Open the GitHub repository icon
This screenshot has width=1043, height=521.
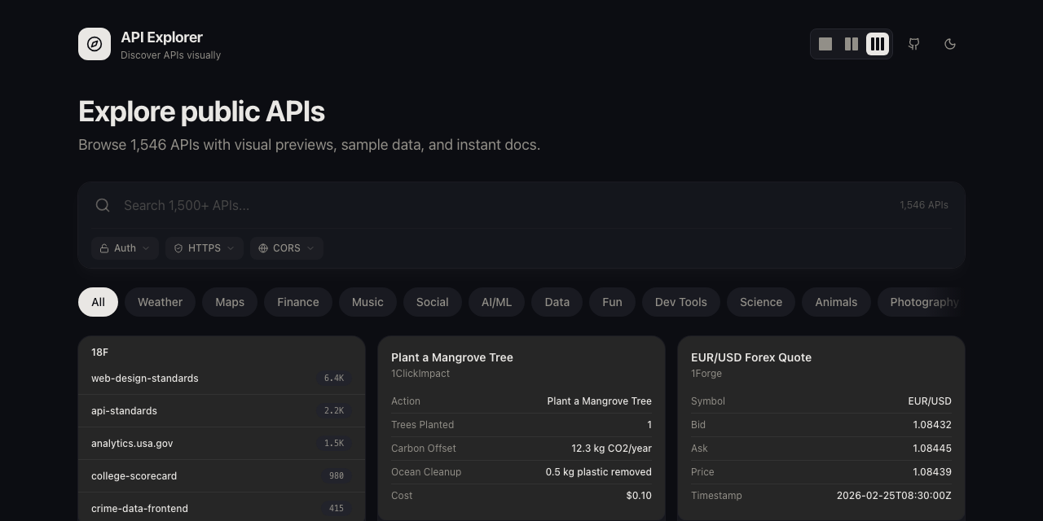(913, 44)
